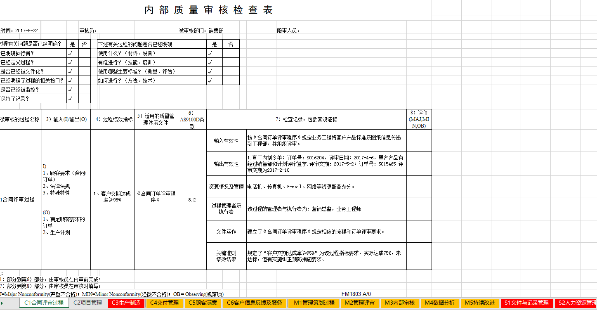This screenshot has height=310, width=597.
Task: Click the checkmark cell beside 是否已经被监控？
Action: pyautogui.click(x=72, y=90)
